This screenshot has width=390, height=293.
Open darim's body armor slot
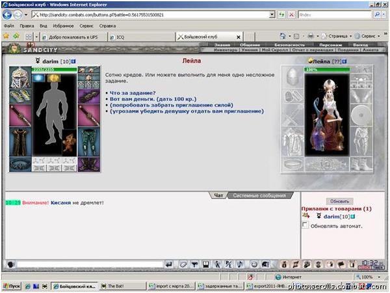(x=20, y=142)
